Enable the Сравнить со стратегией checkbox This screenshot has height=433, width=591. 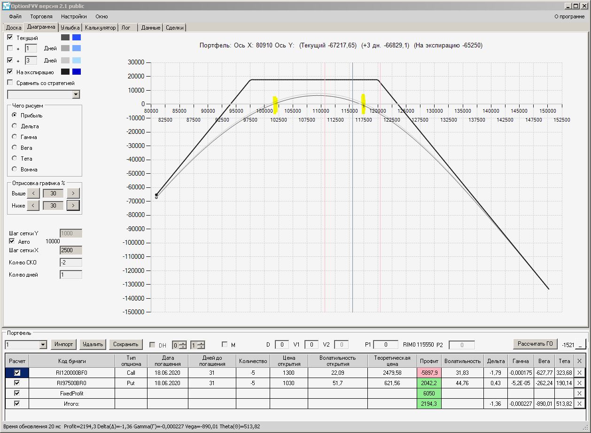pos(10,83)
